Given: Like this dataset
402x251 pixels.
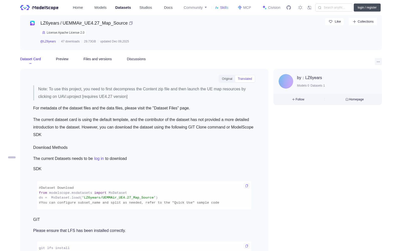Looking at the screenshot, I should 334,22.
